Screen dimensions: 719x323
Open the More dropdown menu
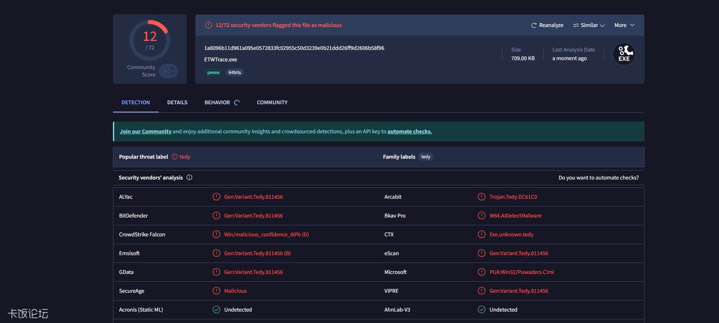pyautogui.click(x=624, y=25)
